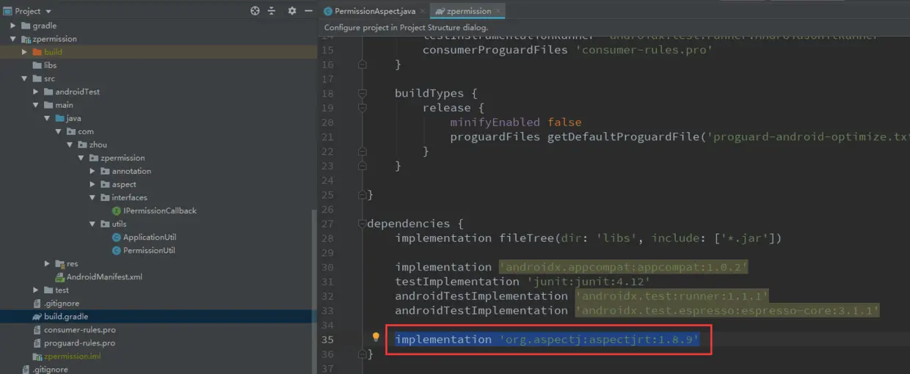
Task: Click the IPermissionCallback green interface icon
Action: pos(117,210)
